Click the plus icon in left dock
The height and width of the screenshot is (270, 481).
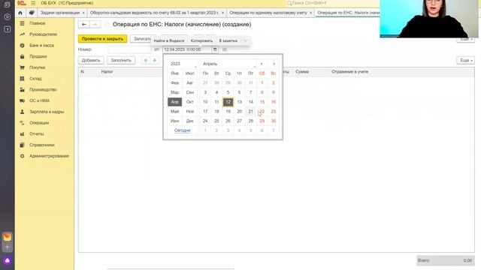click(x=8, y=247)
